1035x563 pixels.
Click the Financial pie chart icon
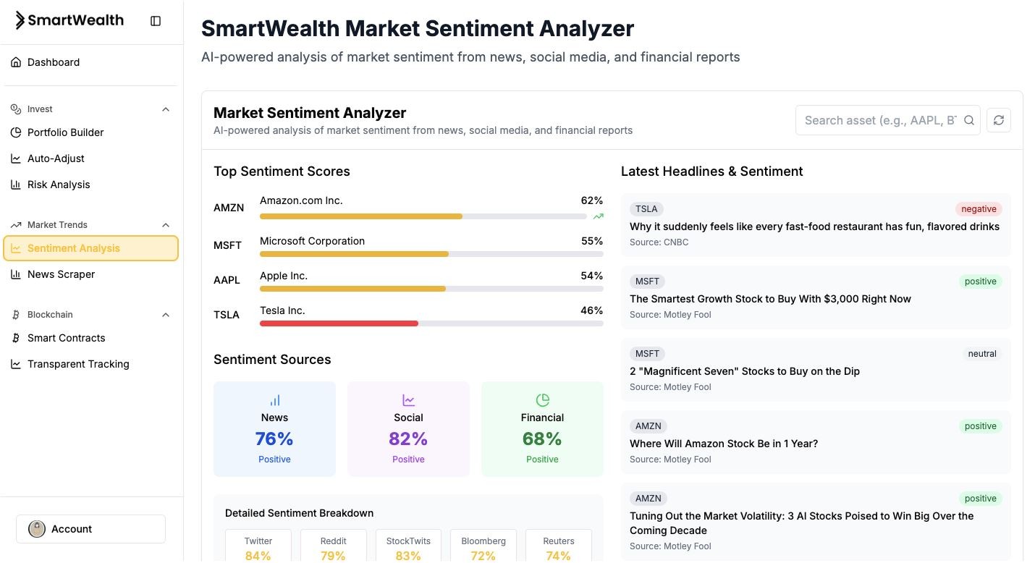(x=542, y=400)
